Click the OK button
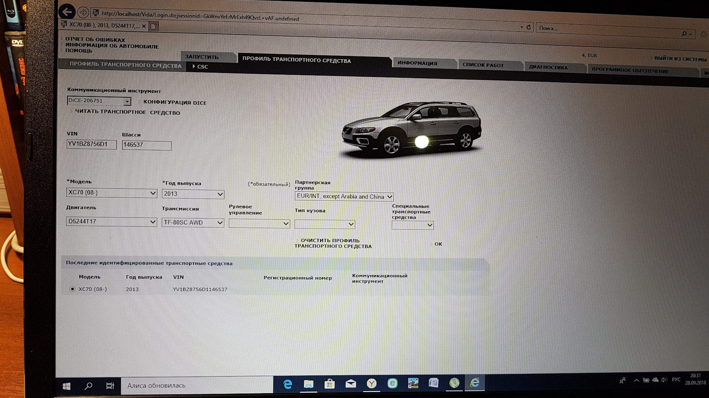 click(x=438, y=244)
